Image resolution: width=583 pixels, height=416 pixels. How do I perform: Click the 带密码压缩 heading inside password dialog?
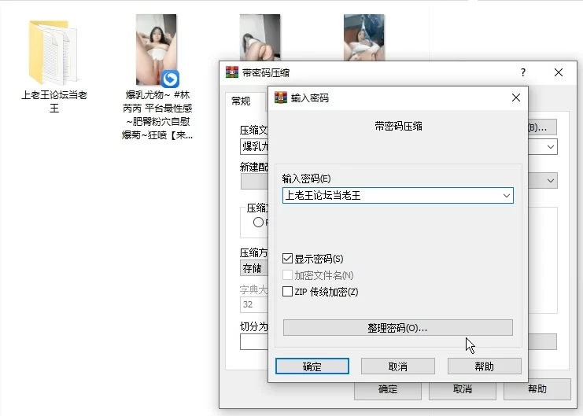pos(398,127)
